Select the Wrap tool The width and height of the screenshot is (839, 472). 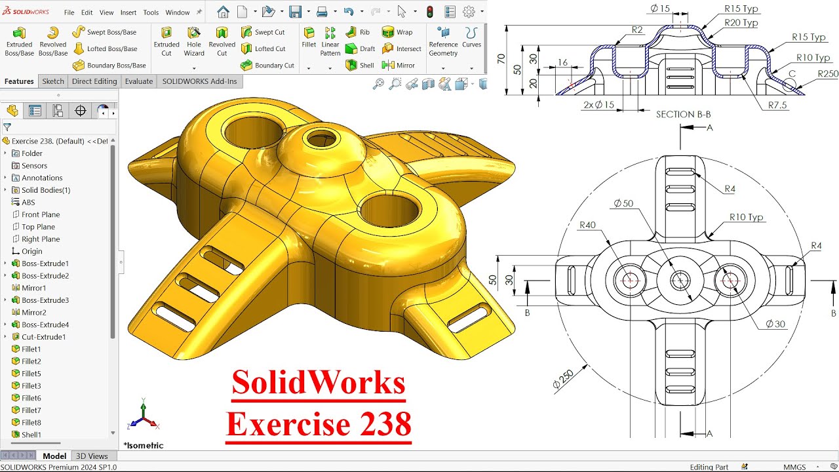tap(397, 31)
